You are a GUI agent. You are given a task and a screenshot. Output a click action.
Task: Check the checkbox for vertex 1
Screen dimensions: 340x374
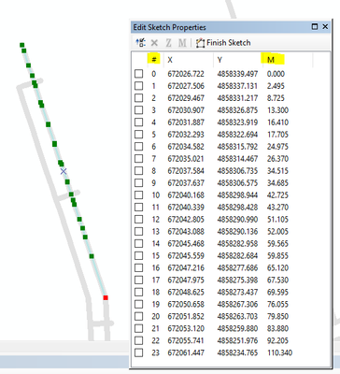click(139, 86)
